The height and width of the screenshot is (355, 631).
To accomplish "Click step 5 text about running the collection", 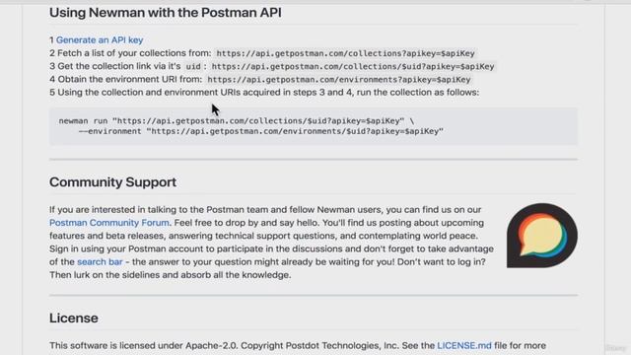I will point(264,92).
